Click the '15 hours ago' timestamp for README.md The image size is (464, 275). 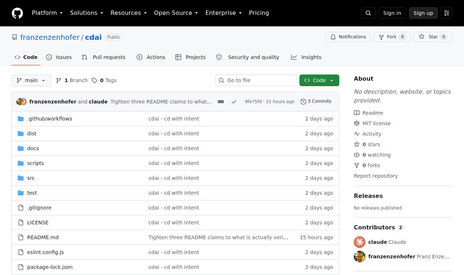tap(316, 237)
